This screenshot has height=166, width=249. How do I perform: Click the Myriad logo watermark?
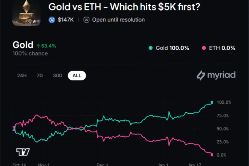click(x=216, y=76)
